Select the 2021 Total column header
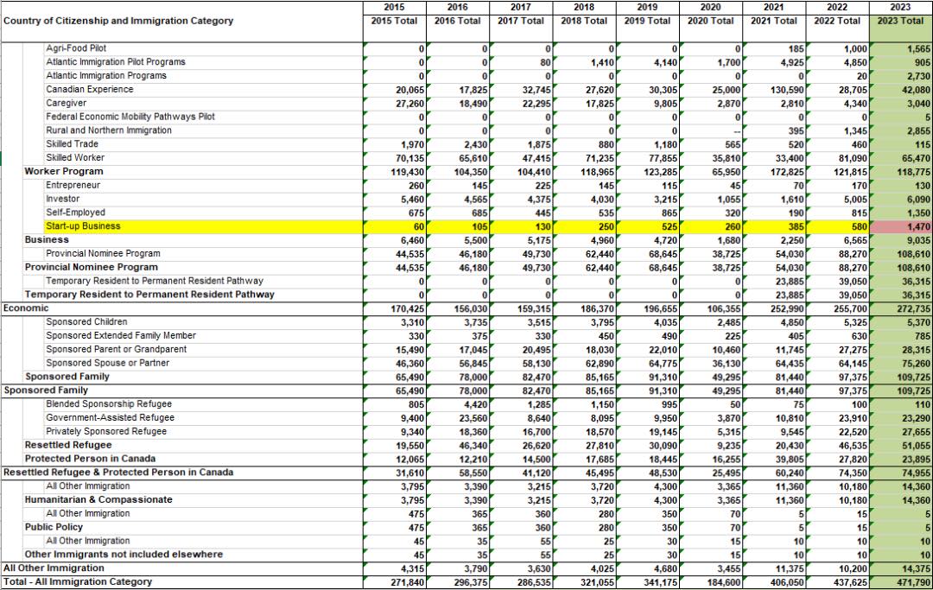Viewport: 933px width, 590px height. click(773, 21)
